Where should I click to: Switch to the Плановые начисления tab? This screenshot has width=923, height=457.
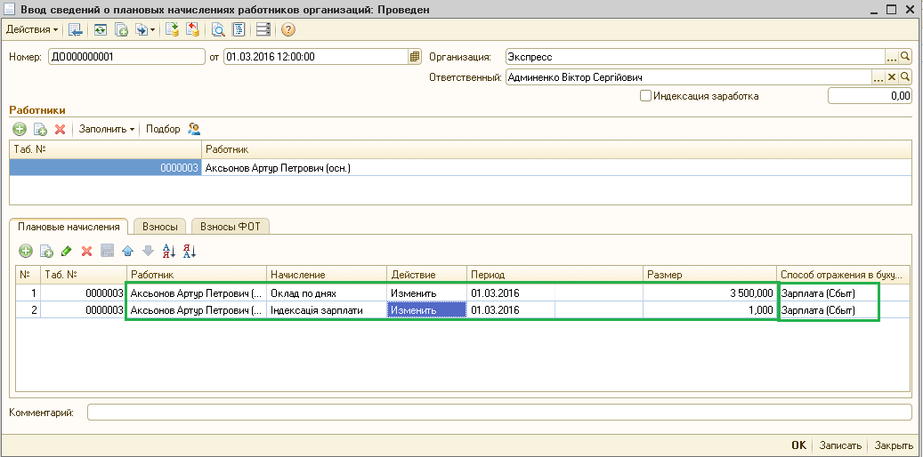[x=69, y=227]
